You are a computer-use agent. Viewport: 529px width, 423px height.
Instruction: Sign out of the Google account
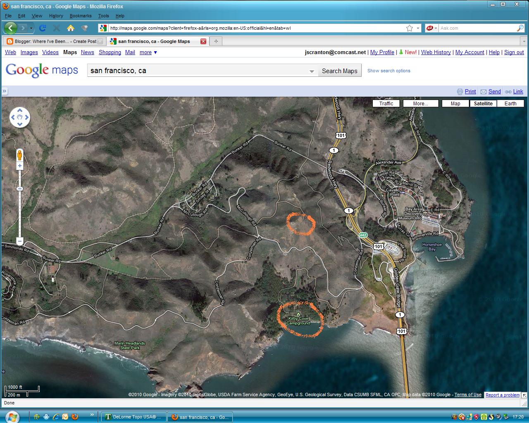coord(514,52)
